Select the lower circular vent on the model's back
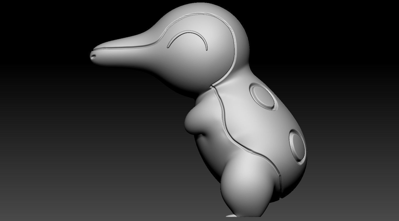Viewport: 399px width, 221px height. tap(298, 147)
